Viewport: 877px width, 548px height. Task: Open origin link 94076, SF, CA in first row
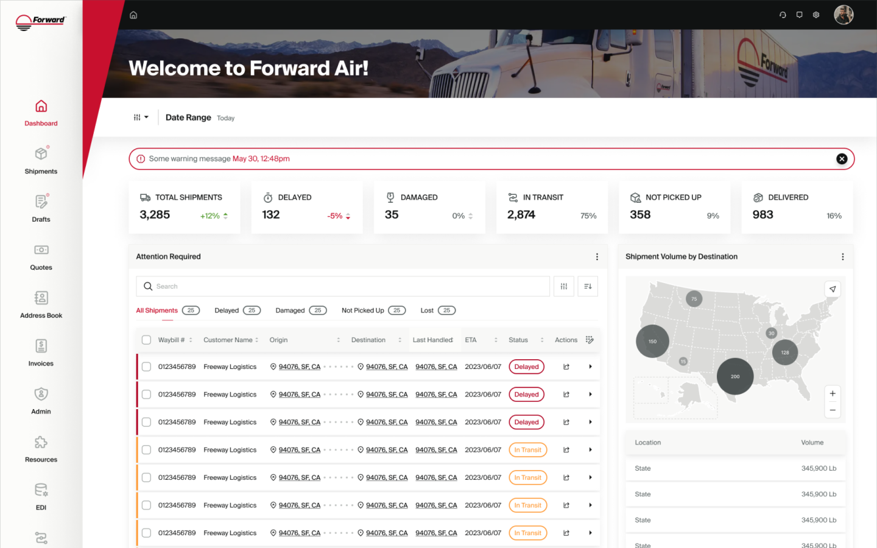click(x=299, y=367)
